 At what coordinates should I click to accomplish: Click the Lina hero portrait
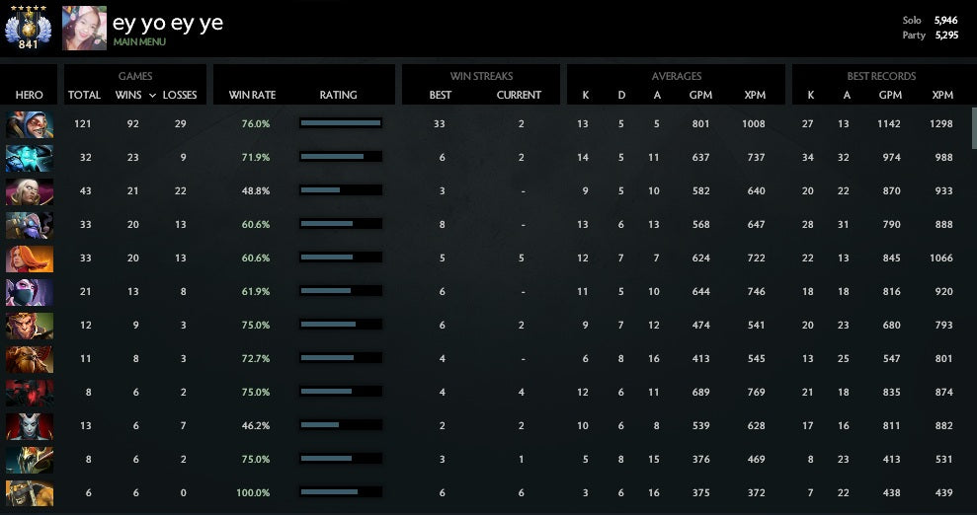[x=30, y=258]
